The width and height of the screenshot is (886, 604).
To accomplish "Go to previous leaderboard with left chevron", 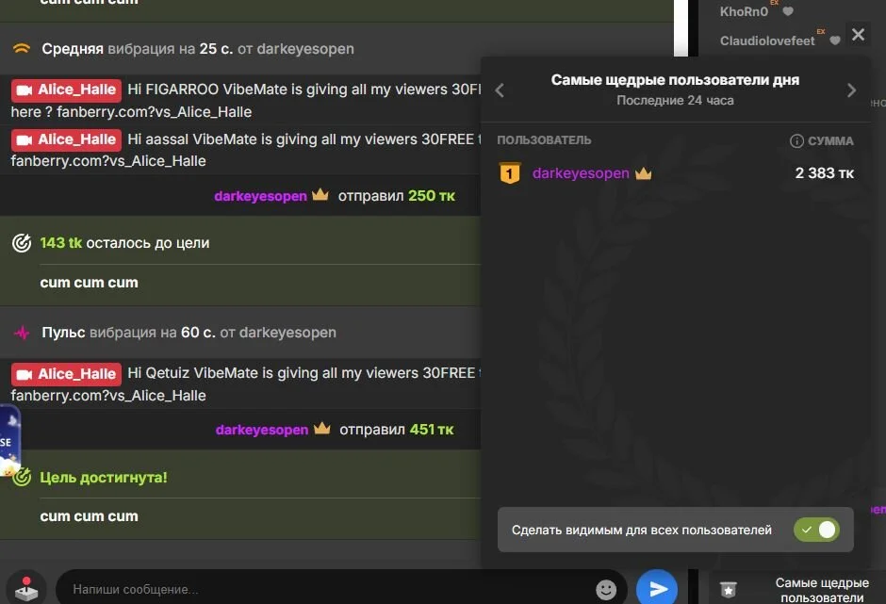I will pos(500,90).
